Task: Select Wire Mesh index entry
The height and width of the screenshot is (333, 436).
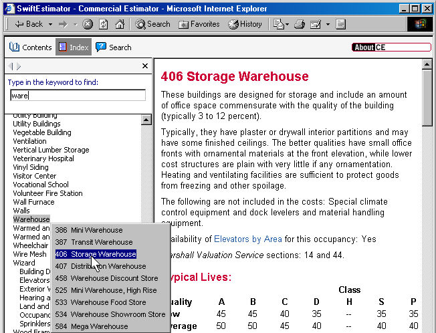Action: click(x=29, y=254)
